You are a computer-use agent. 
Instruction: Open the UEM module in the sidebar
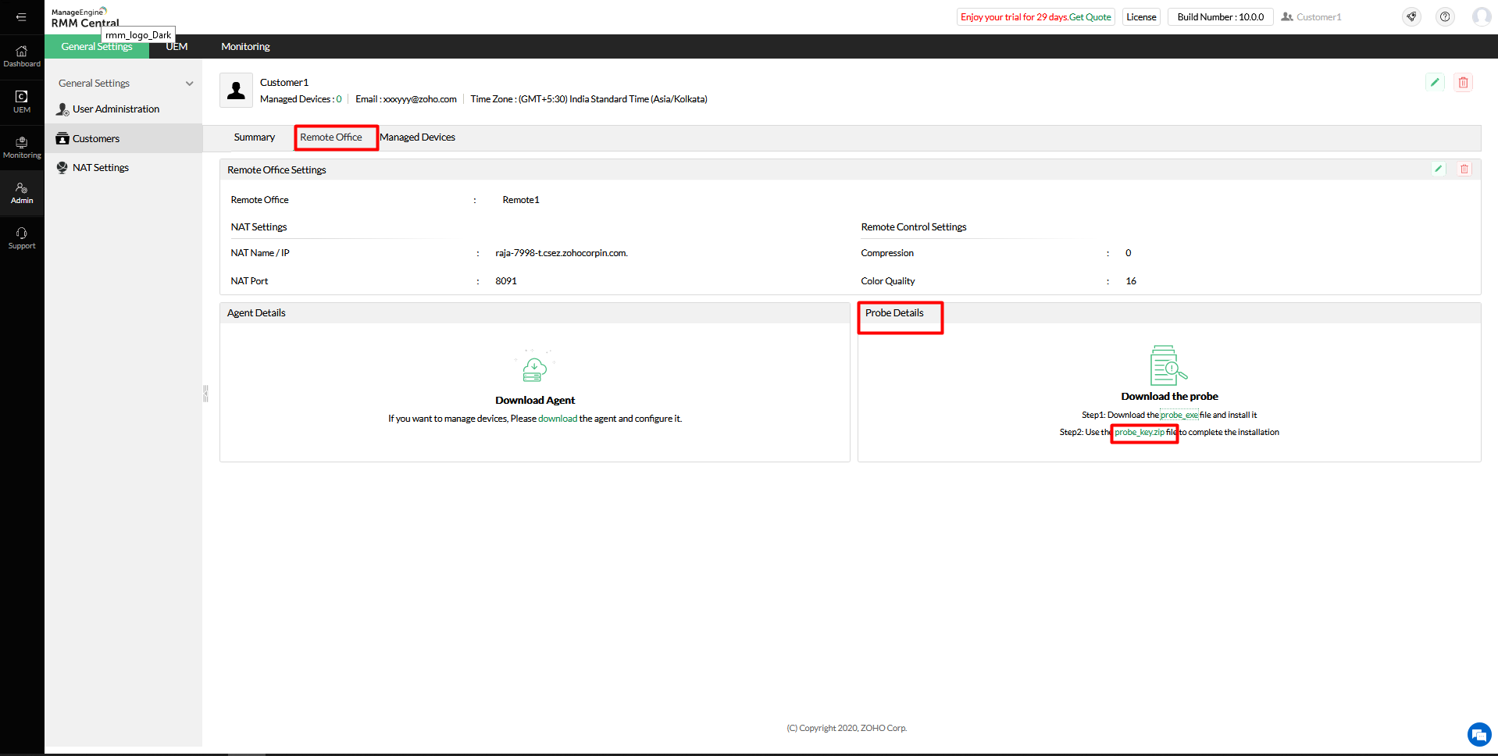[21, 101]
